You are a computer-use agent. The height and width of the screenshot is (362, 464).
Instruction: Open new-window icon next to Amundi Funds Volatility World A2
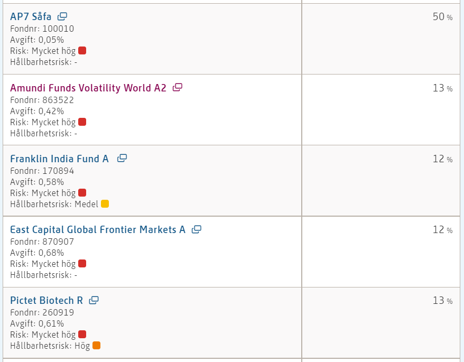[x=178, y=87]
